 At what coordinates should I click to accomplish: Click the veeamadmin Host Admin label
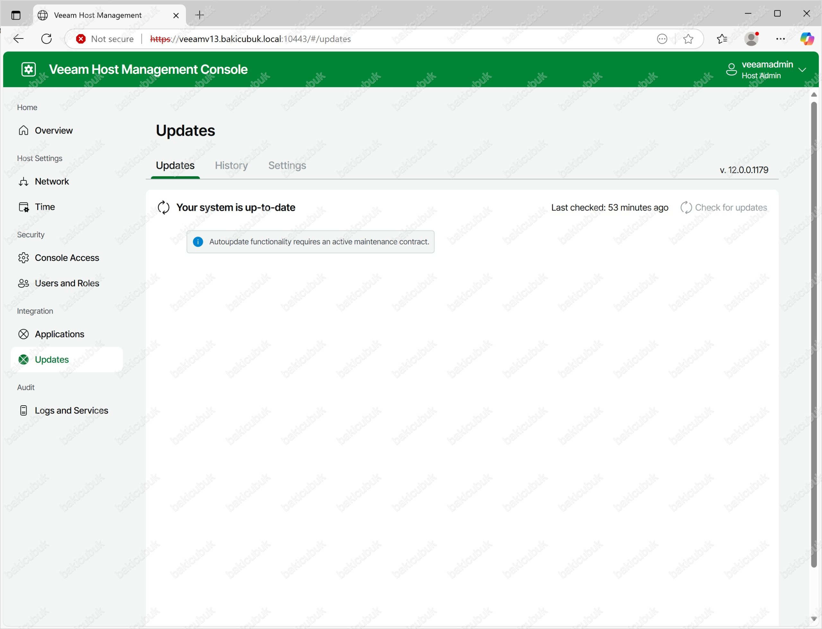pos(767,70)
